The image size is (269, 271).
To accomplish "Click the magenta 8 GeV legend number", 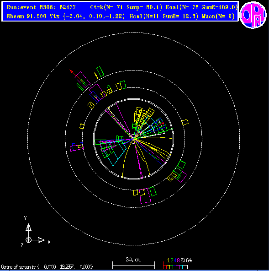I will 178,260.
